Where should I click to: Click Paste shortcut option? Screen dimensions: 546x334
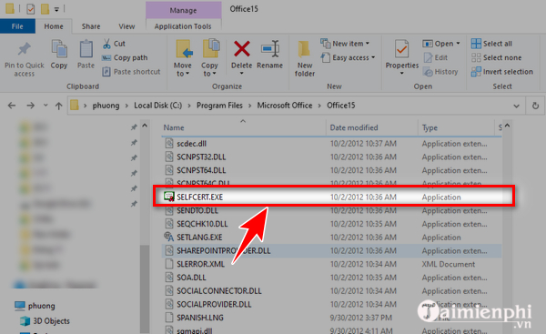tap(131, 72)
